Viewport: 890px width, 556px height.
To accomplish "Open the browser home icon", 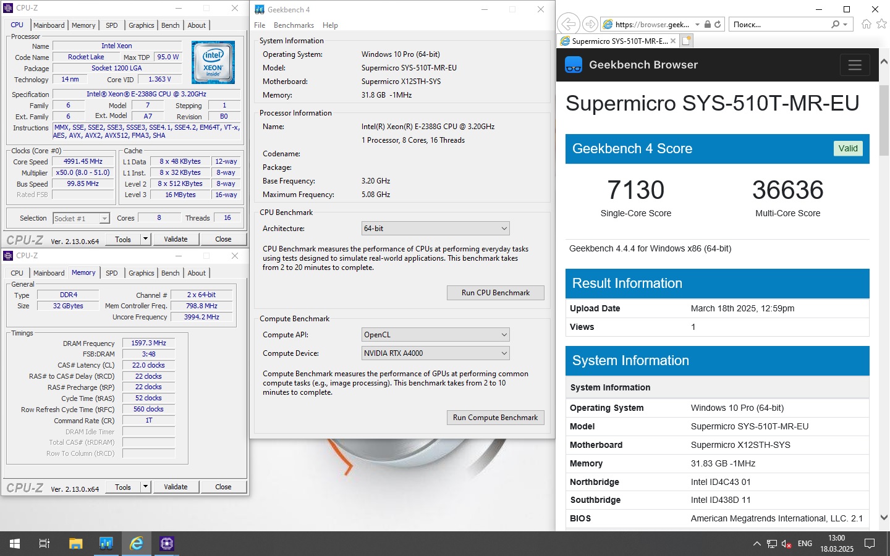I will [x=867, y=24].
